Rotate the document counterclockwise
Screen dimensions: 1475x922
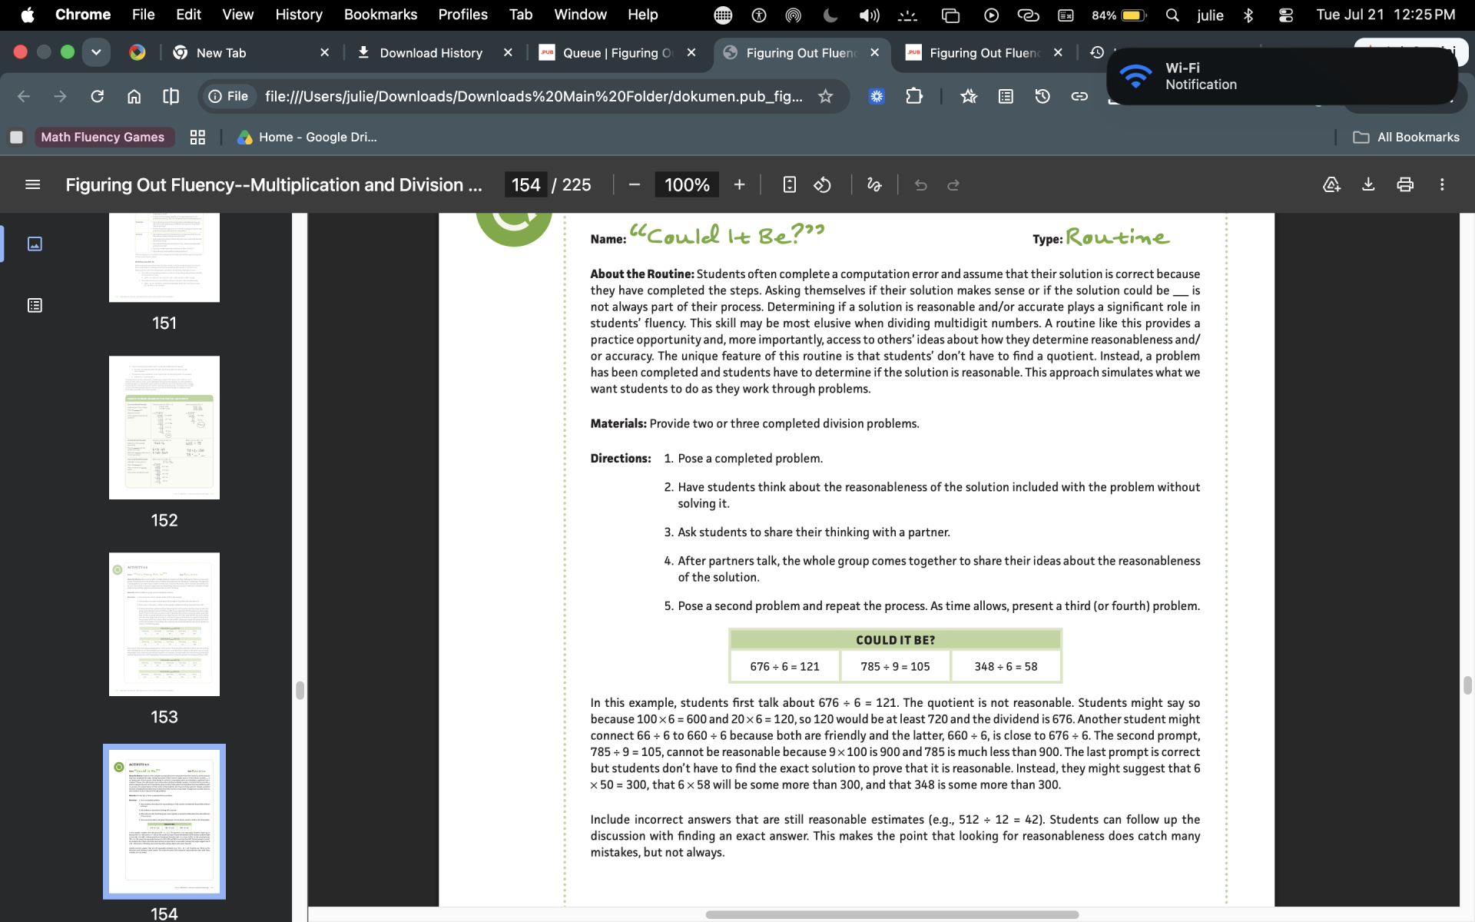[823, 184]
